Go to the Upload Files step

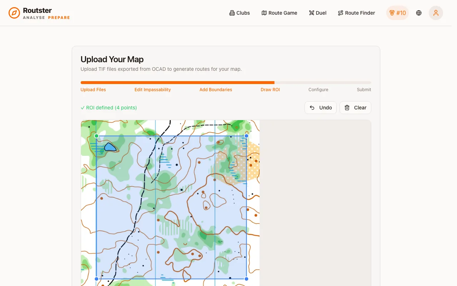click(93, 90)
